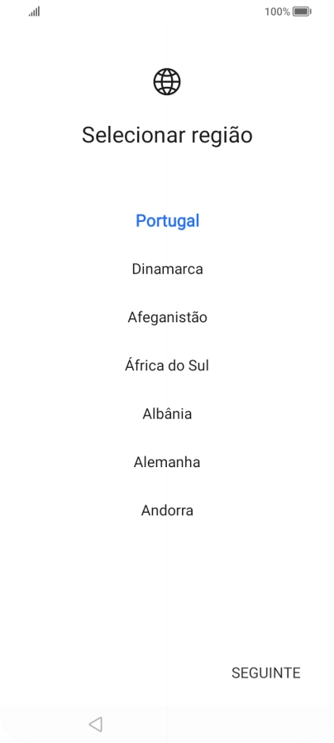The height and width of the screenshot is (743, 334).
Task: Tap SEGUINTE to go to next step
Action: [266, 673]
